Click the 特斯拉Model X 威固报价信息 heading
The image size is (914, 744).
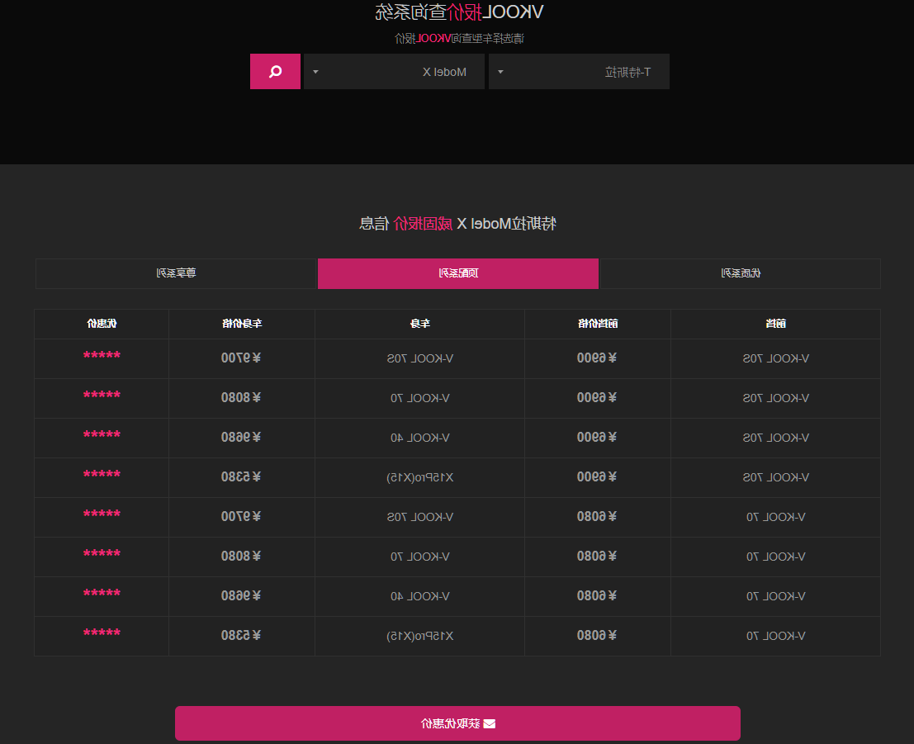(x=457, y=223)
